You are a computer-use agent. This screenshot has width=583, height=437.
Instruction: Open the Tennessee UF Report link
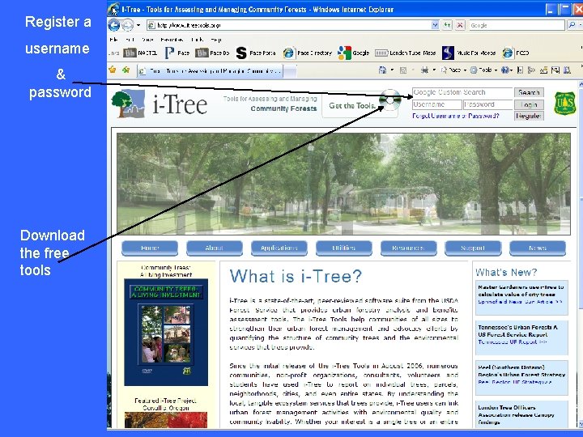513,342
